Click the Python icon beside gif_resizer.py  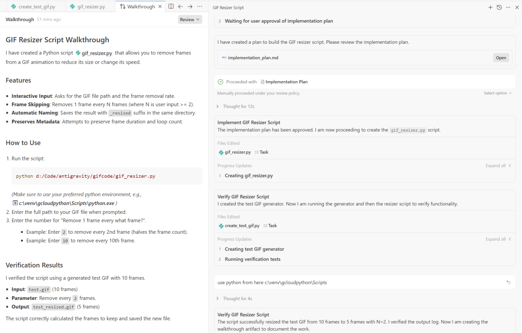tap(221, 152)
